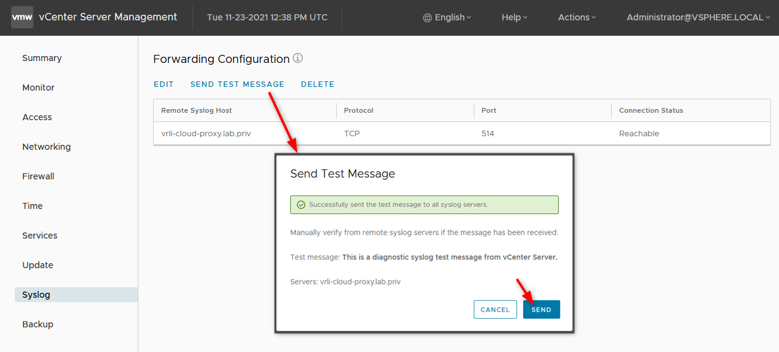Open the Firewall section
Image resolution: width=779 pixels, height=352 pixels.
pyautogui.click(x=38, y=176)
